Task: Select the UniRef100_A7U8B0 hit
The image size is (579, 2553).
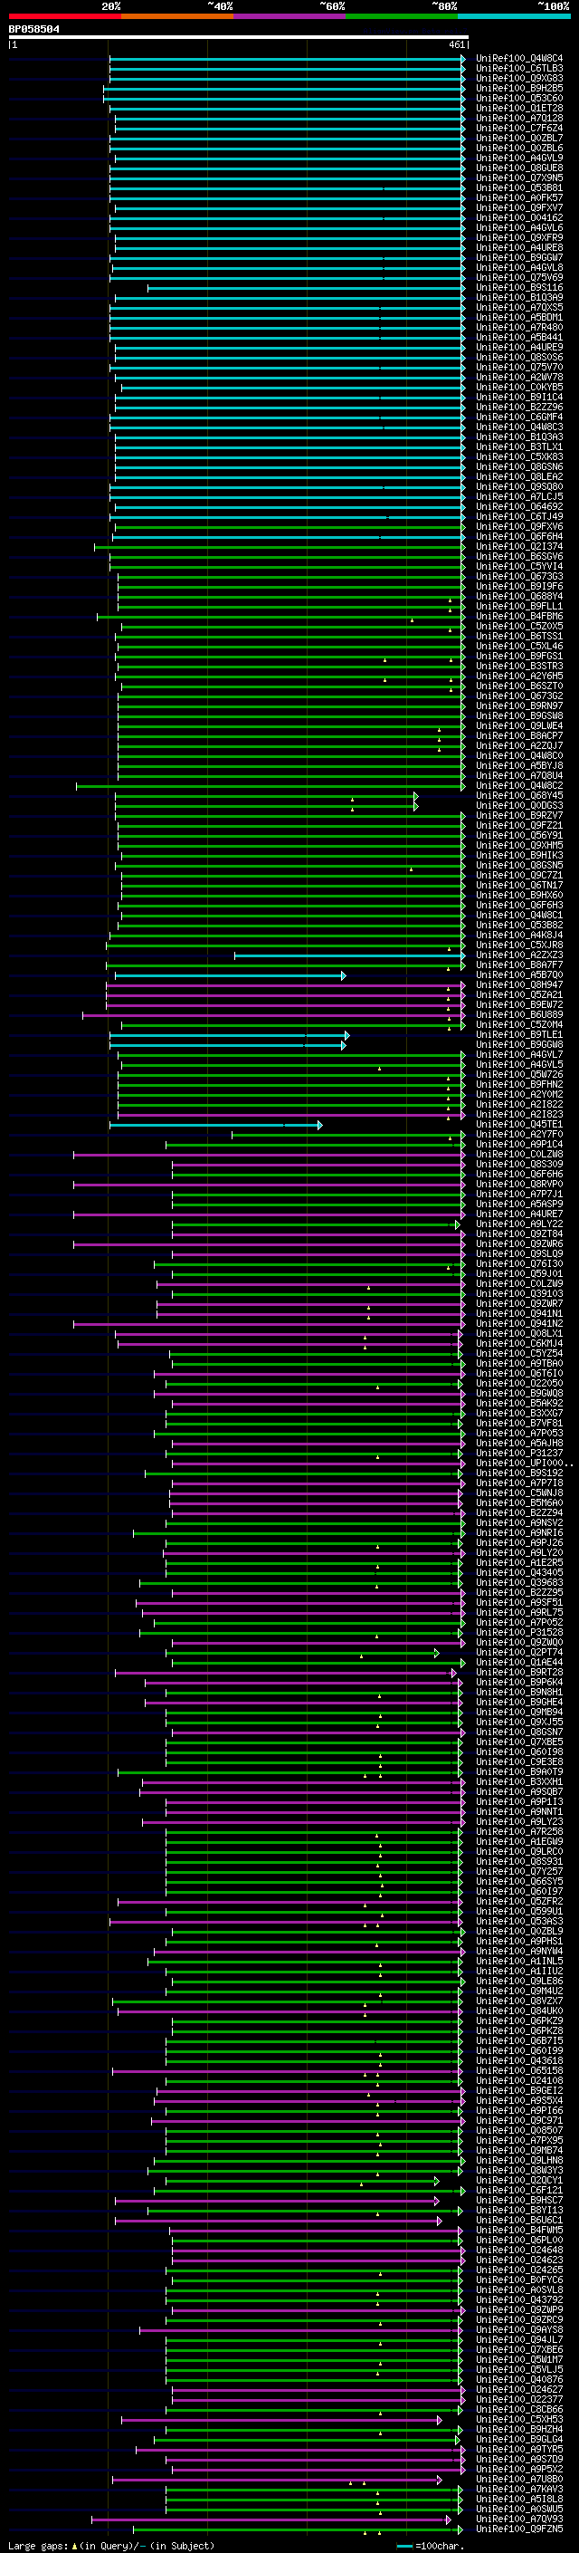Action: point(518,2478)
